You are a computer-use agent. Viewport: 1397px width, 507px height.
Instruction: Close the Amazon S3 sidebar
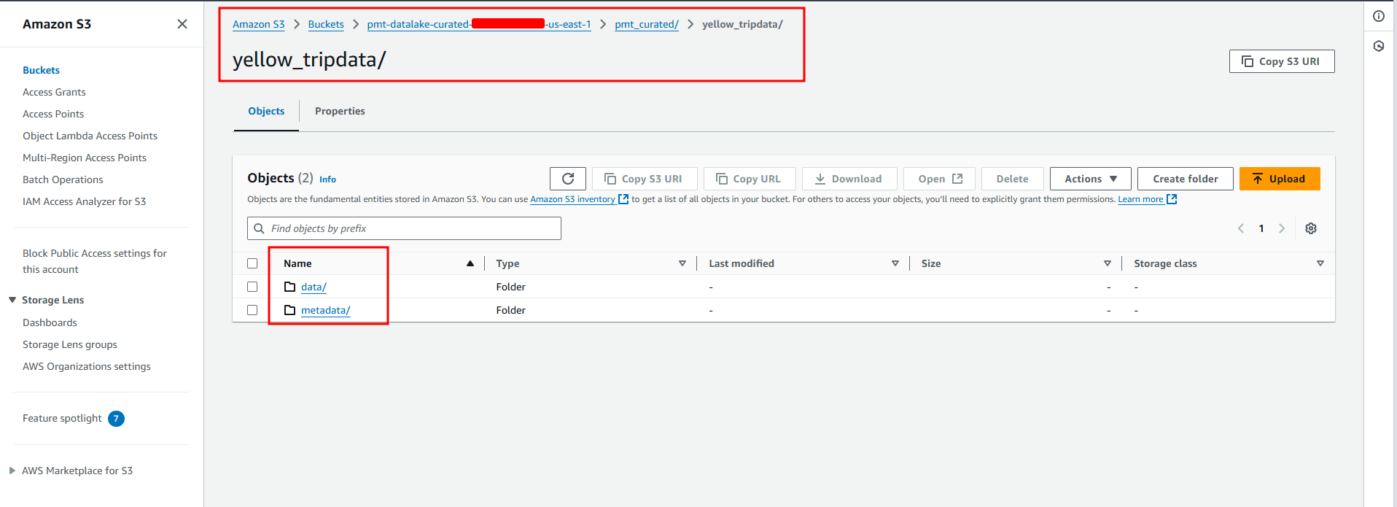point(182,24)
